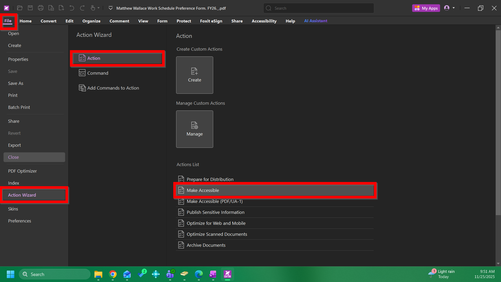
Task: Click the My Apps button
Action: click(x=426, y=8)
